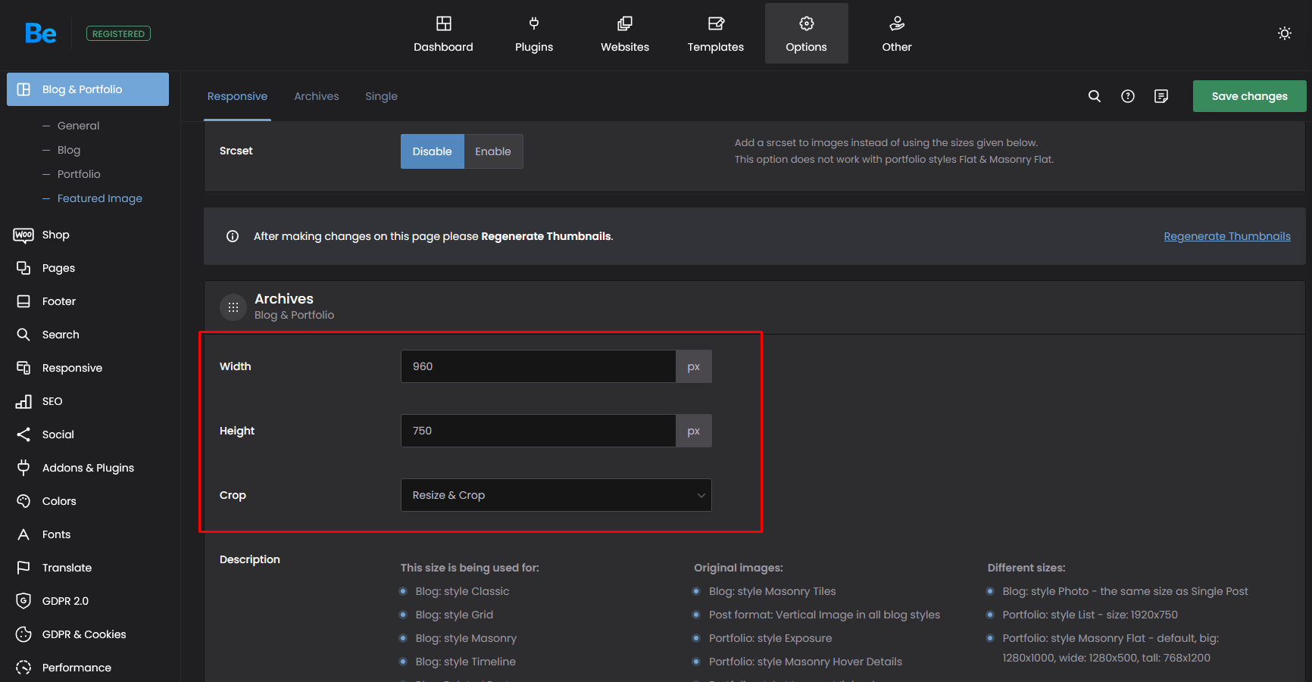Click the Responsive sidebar icon

[23, 368]
